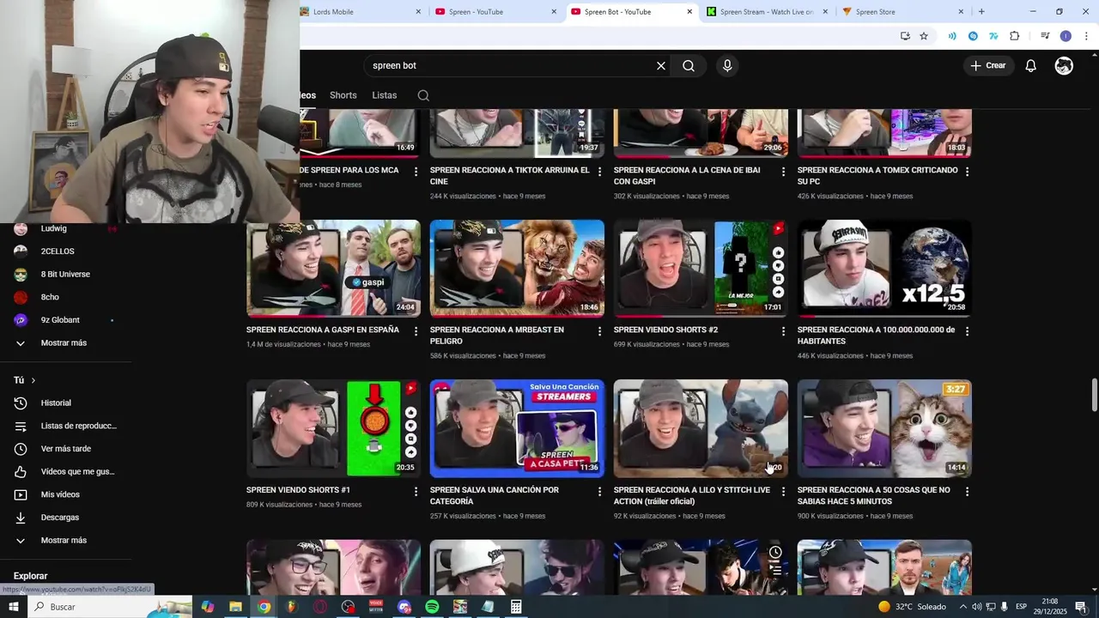1099x618 pixels.
Task: Open options for SALVA UNA CANCIÓN video
Action: coord(600,492)
